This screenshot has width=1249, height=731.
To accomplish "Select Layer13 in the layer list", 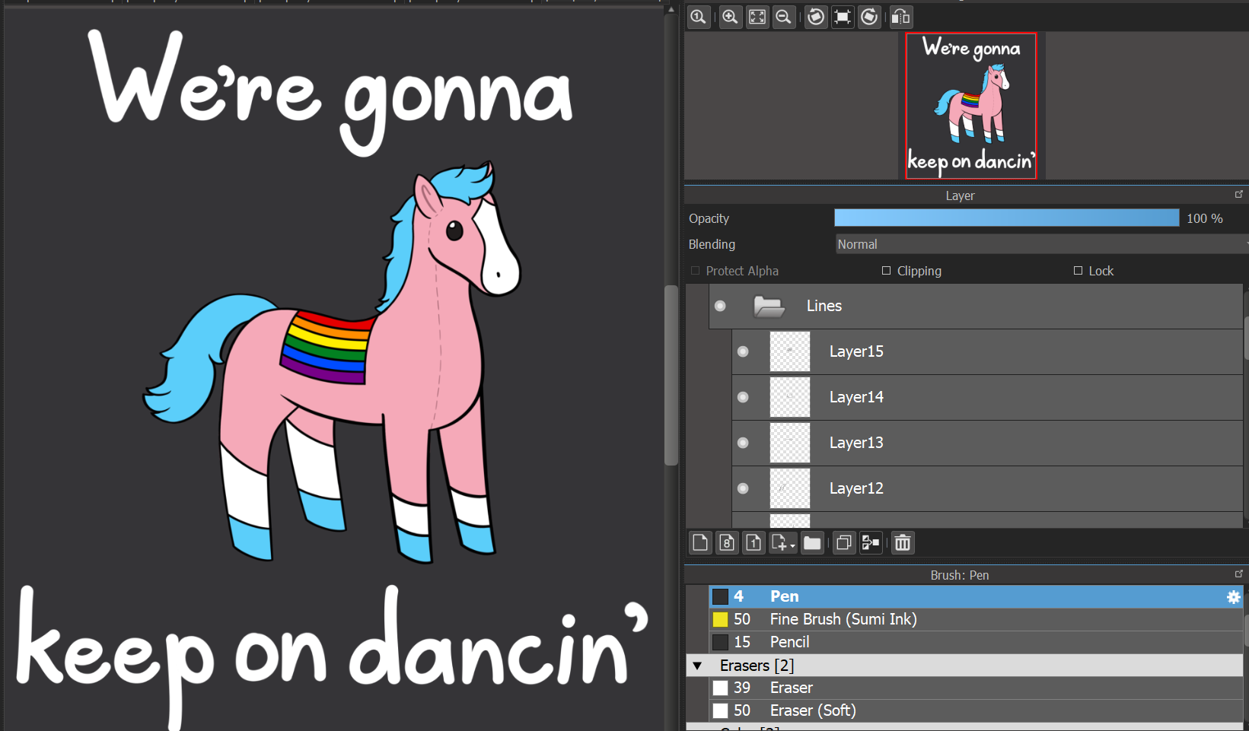I will (x=856, y=443).
